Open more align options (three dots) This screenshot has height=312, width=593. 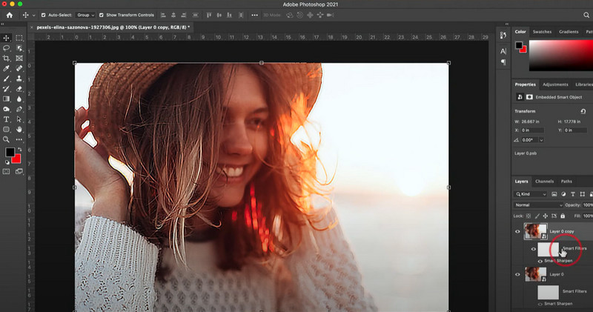tap(254, 15)
